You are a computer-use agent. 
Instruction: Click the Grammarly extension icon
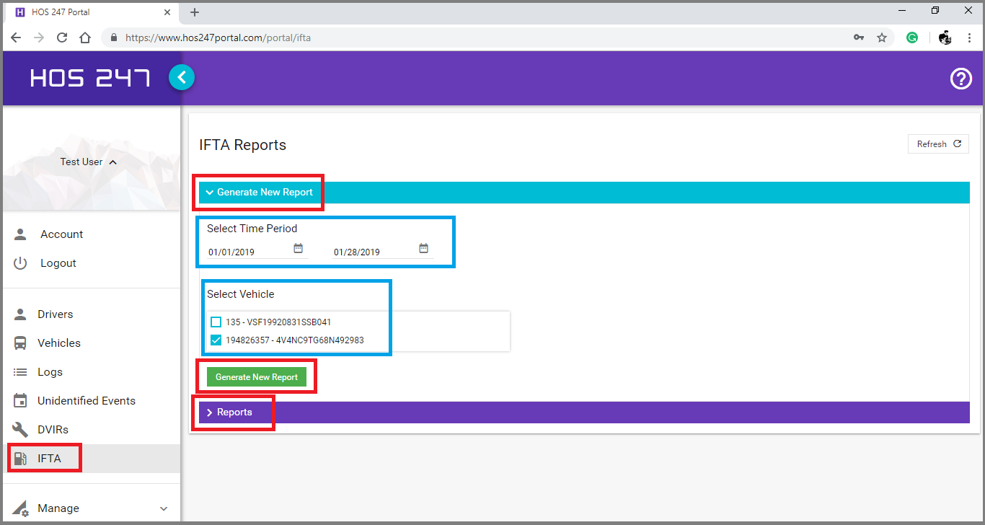click(x=912, y=38)
